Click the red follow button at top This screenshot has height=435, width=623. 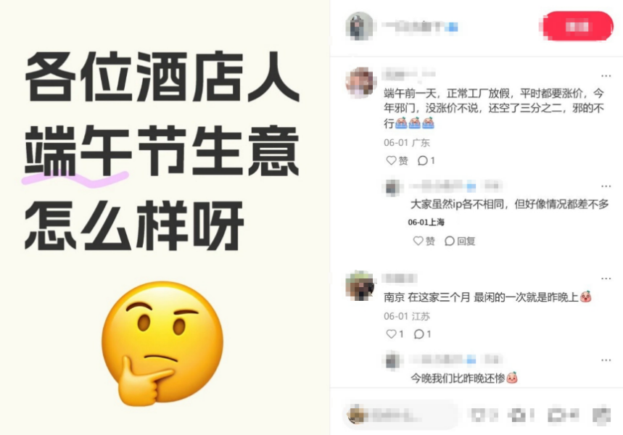pos(577,26)
